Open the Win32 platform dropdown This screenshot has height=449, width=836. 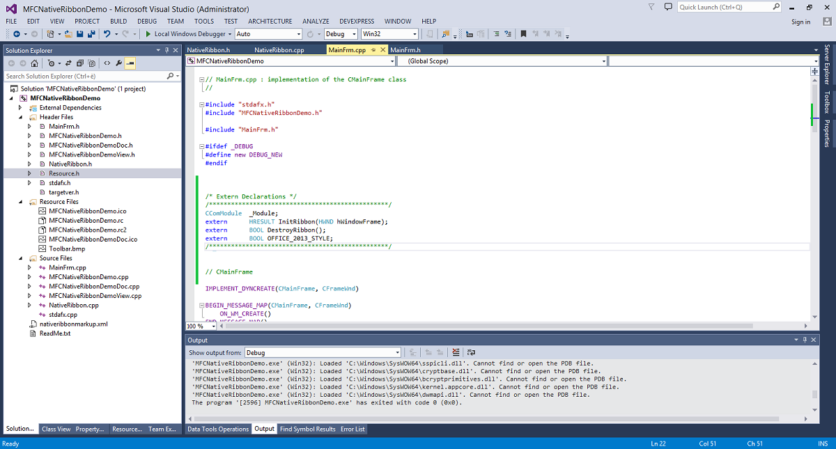pyautogui.click(x=389, y=33)
